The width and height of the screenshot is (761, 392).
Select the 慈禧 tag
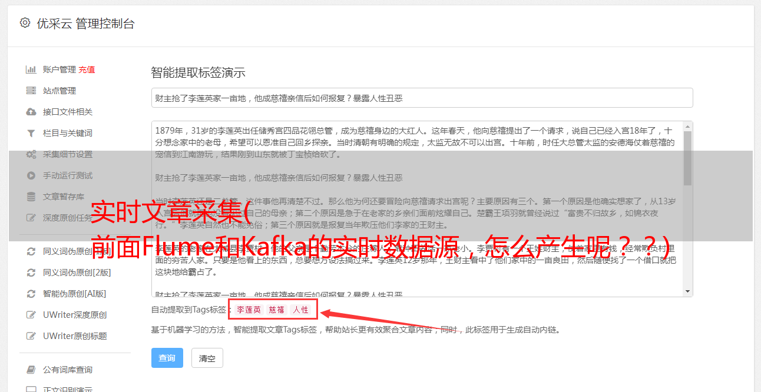pyautogui.click(x=276, y=310)
